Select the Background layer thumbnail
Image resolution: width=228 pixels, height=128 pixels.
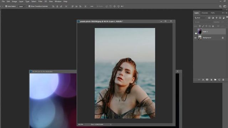point(200,38)
